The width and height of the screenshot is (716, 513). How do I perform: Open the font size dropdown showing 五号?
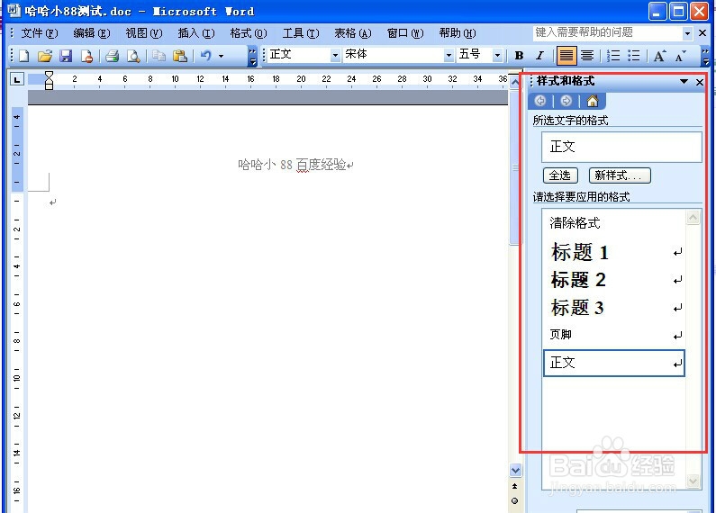click(x=497, y=55)
